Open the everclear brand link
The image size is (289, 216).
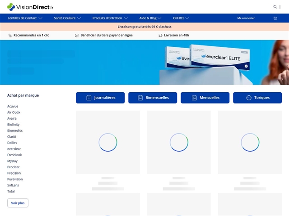point(14,149)
